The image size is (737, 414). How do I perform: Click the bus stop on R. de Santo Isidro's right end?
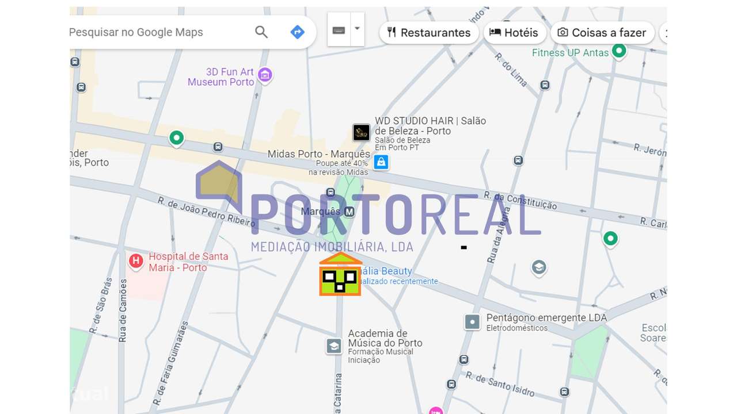564,392
